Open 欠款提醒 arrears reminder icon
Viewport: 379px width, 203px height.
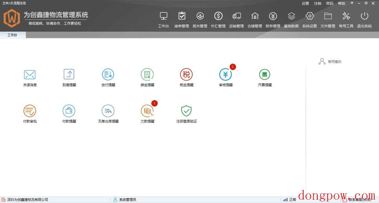pyautogui.click(x=147, y=111)
